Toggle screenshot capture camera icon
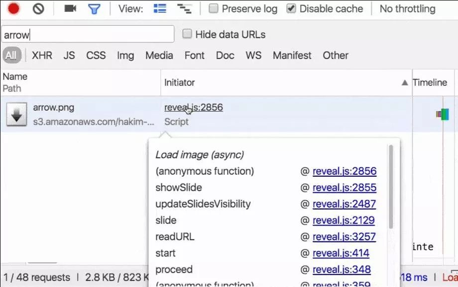 click(x=70, y=8)
